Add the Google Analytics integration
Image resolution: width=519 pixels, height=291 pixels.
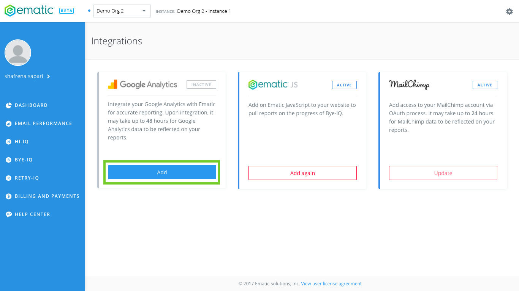pos(162,172)
